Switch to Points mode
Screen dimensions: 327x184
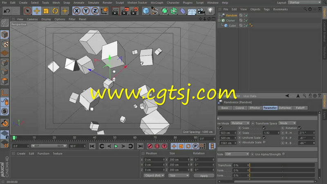point(4,63)
